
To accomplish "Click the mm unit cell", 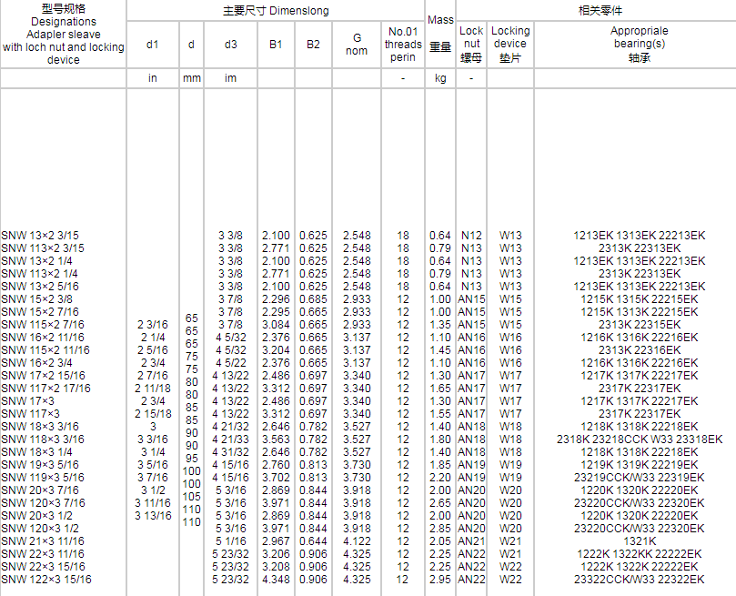I will [192, 78].
